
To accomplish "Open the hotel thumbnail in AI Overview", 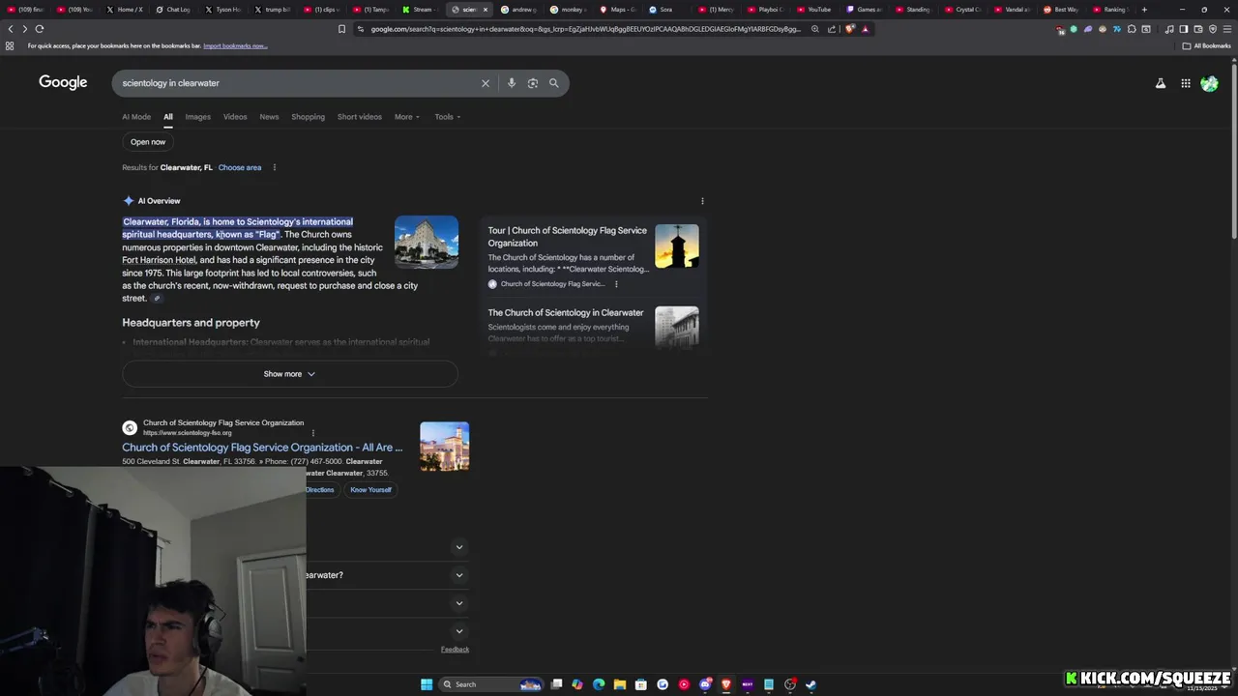I will click(427, 242).
